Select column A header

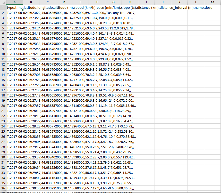pos(14,2)
